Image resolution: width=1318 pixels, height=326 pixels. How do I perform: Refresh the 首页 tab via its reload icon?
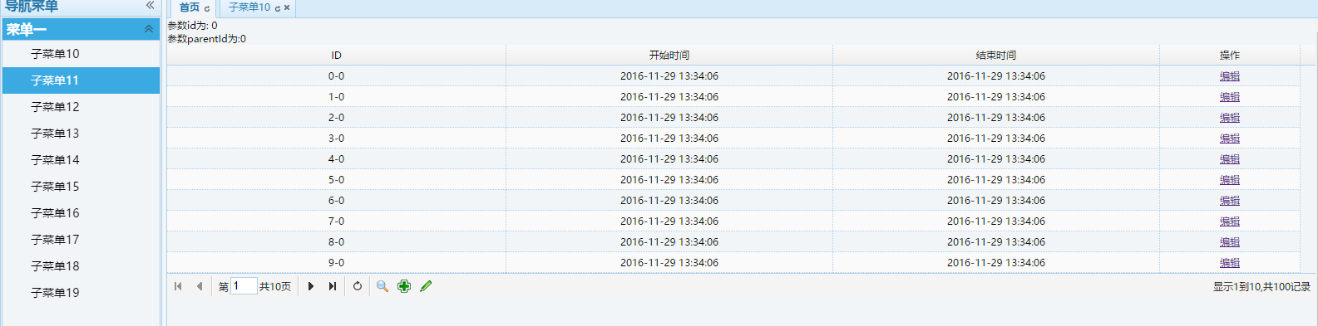(207, 8)
